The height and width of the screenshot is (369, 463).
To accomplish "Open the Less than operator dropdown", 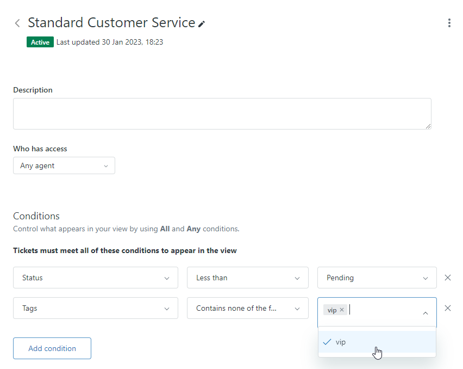I will coord(247,278).
